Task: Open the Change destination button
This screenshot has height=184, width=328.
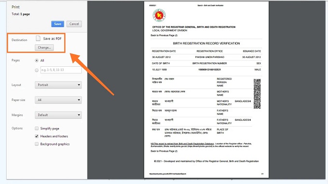Action: (x=44, y=47)
